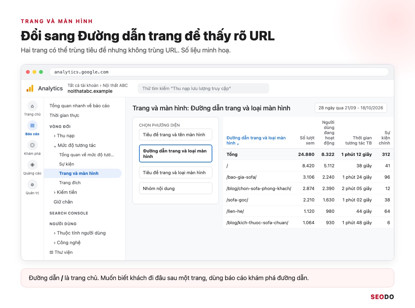Viewport: 415px width, 308px height.
Task: Click the / homepage path row
Action: 227,166
